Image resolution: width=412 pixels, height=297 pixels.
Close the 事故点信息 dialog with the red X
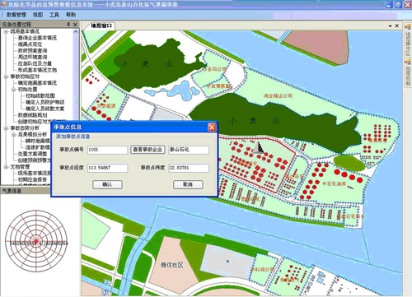point(212,128)
